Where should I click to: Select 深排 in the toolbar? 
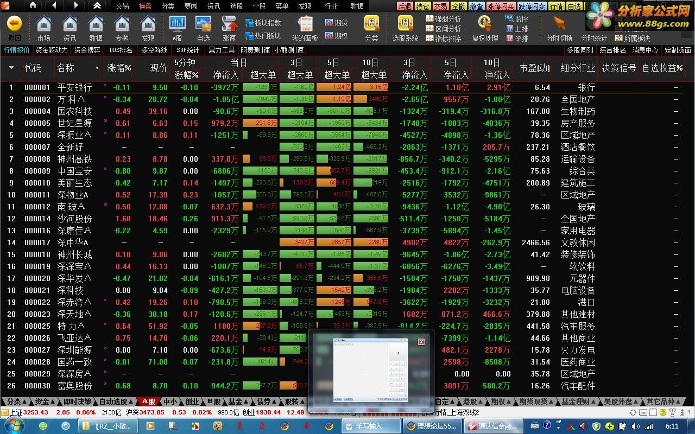pyautogui.click(x=517, y=39)
